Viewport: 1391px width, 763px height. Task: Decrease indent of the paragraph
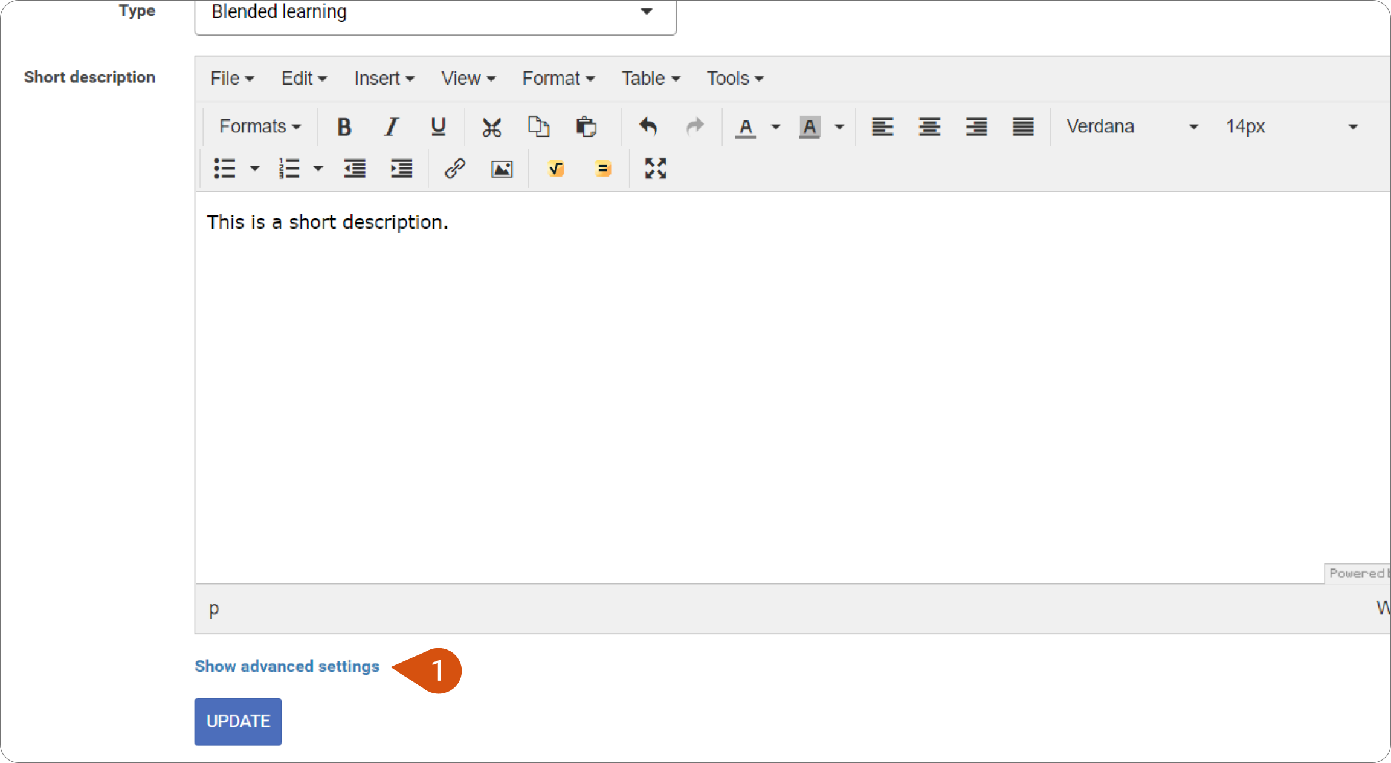355,169
